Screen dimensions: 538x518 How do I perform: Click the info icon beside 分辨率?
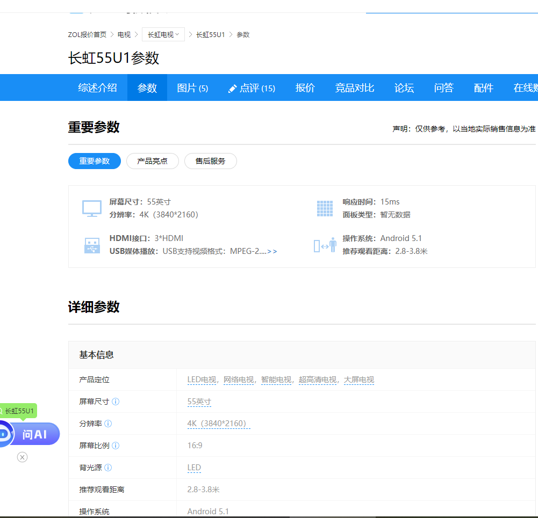click(108, 424)
